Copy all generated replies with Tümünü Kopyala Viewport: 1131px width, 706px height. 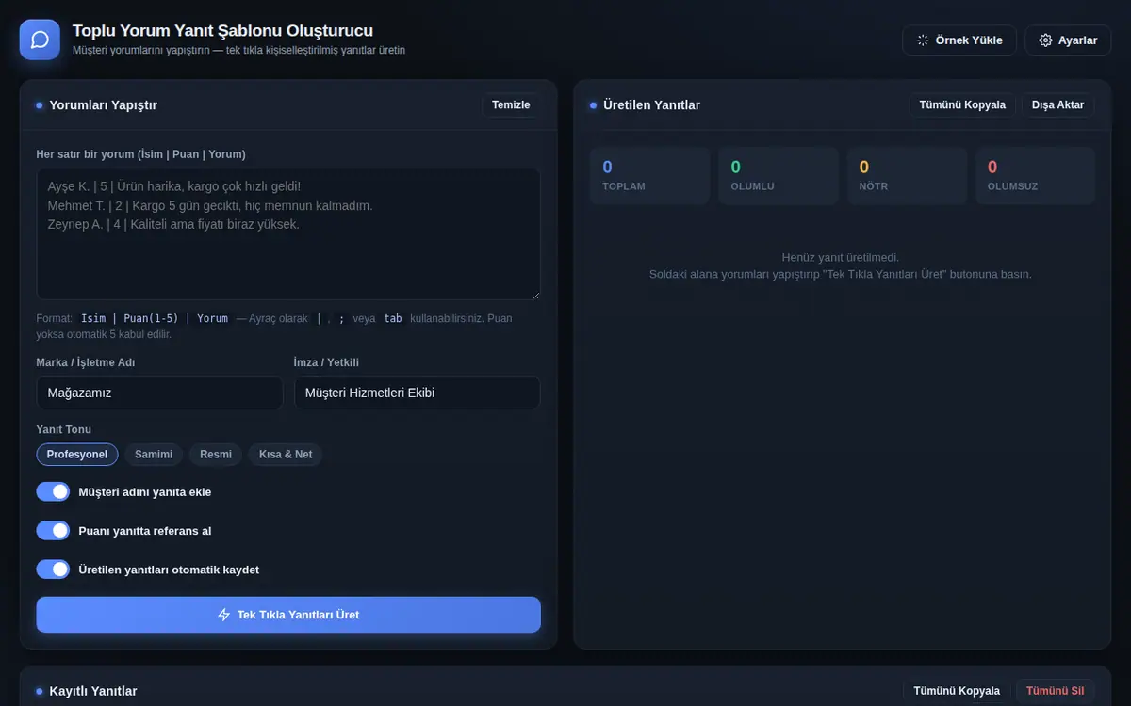962,105
